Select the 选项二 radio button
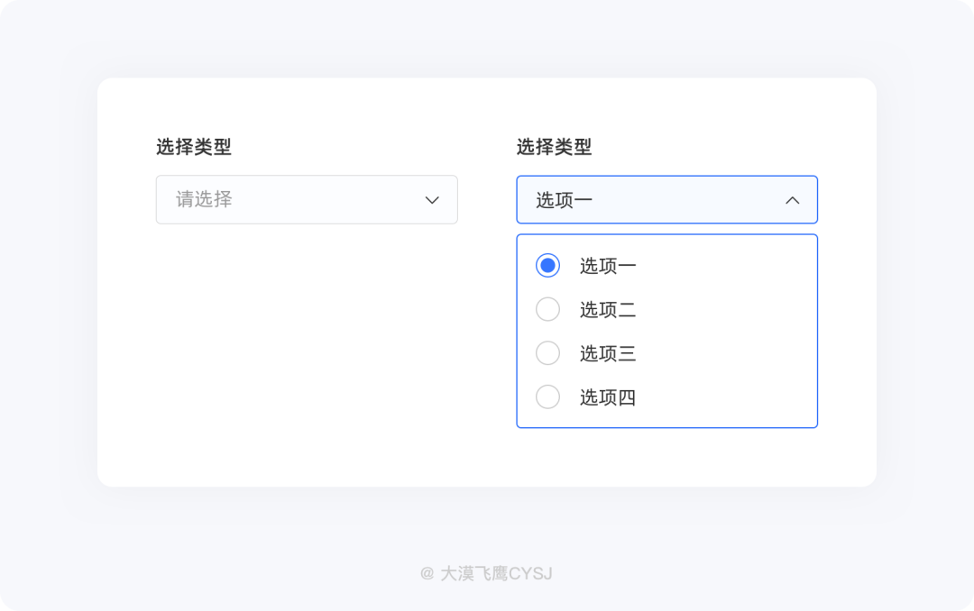 coord(547,309)
